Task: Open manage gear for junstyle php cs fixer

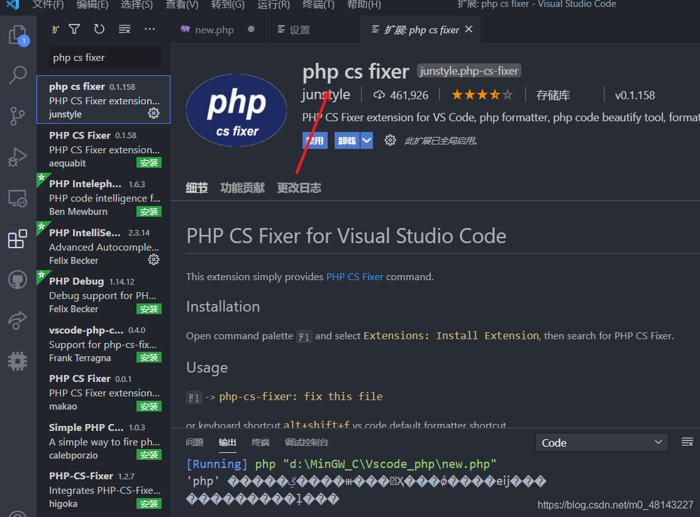Action: pos(153,113)
